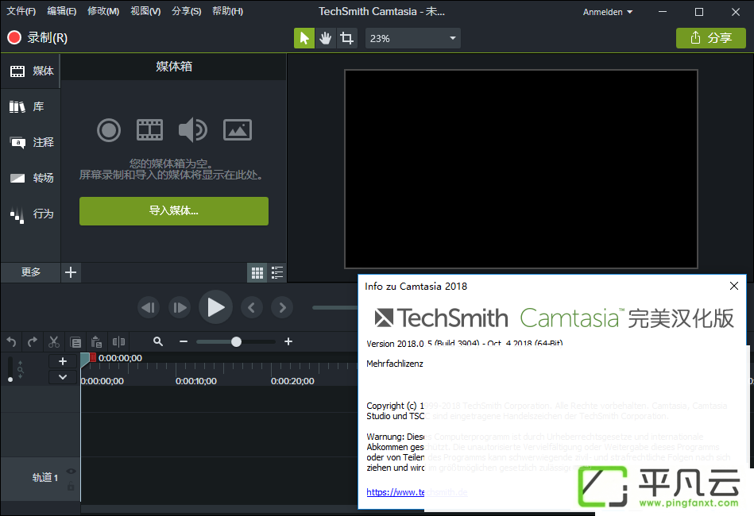Click the timeline ruler at 0:00:10;00
Viewport: 754px width, 516px height.
[x=195, y=381]
